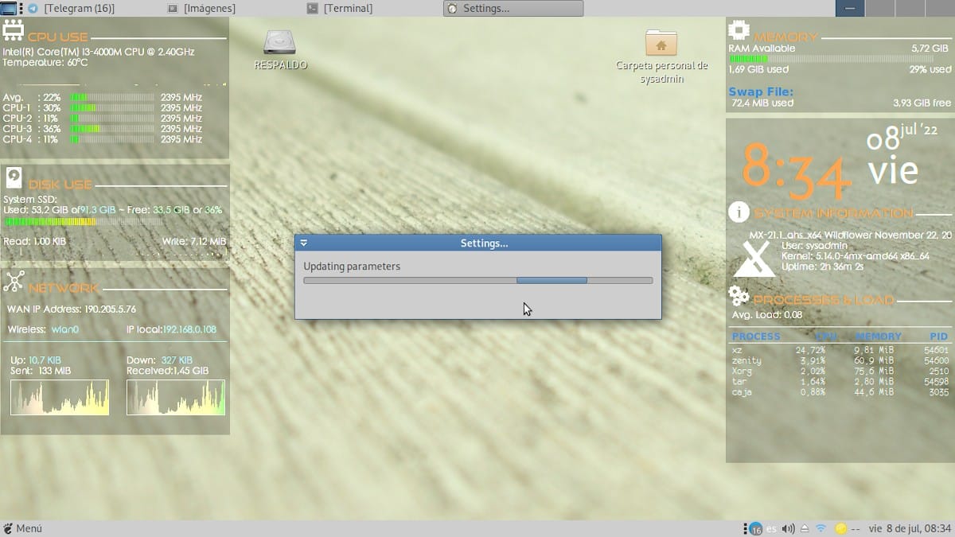Select the first workspace in pager
Screen dimensions: 955x537
850,8
